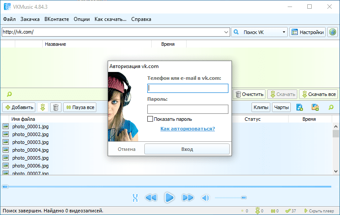Click Отмена to cancel authorization

[127, 149]
